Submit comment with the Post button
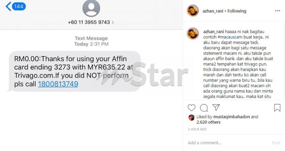Viewport: 285px width, 151px height. (x=276, y=143)
